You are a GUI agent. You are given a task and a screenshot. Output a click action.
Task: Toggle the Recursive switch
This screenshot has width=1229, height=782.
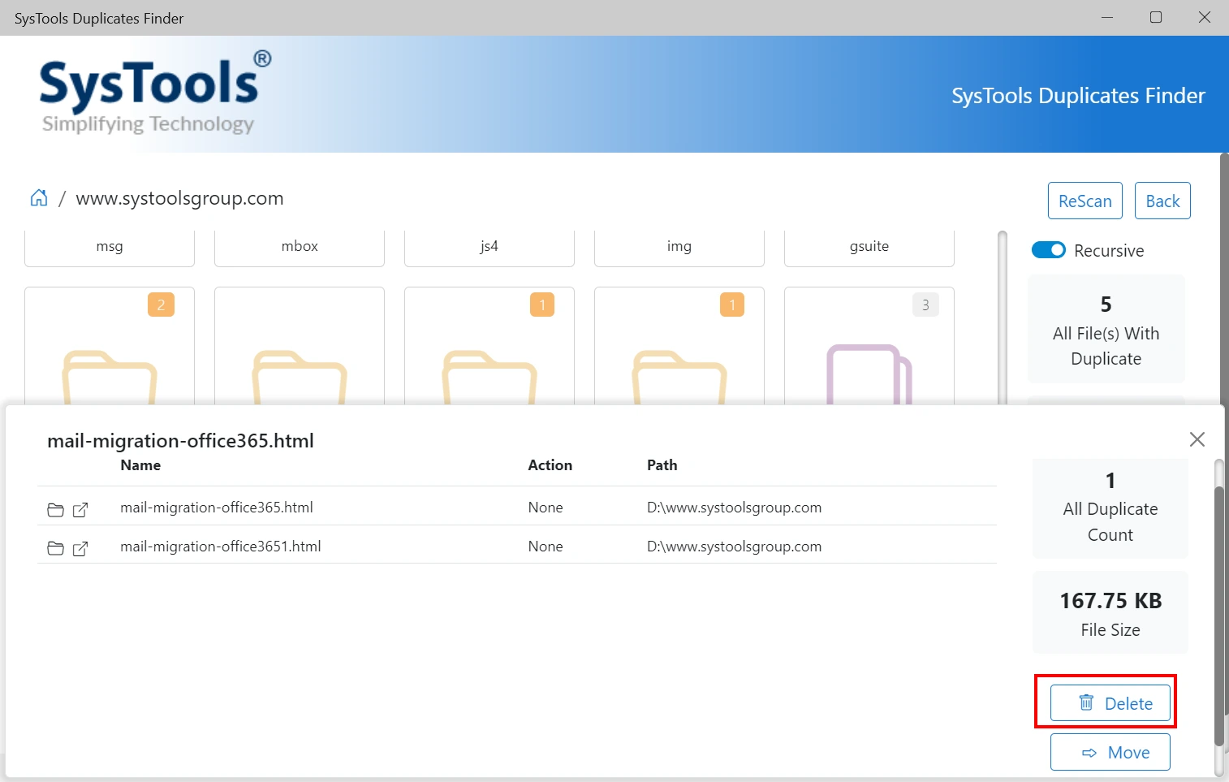point(1048,250)
